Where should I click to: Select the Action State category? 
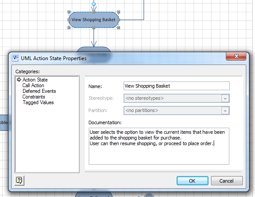point(35,80)
